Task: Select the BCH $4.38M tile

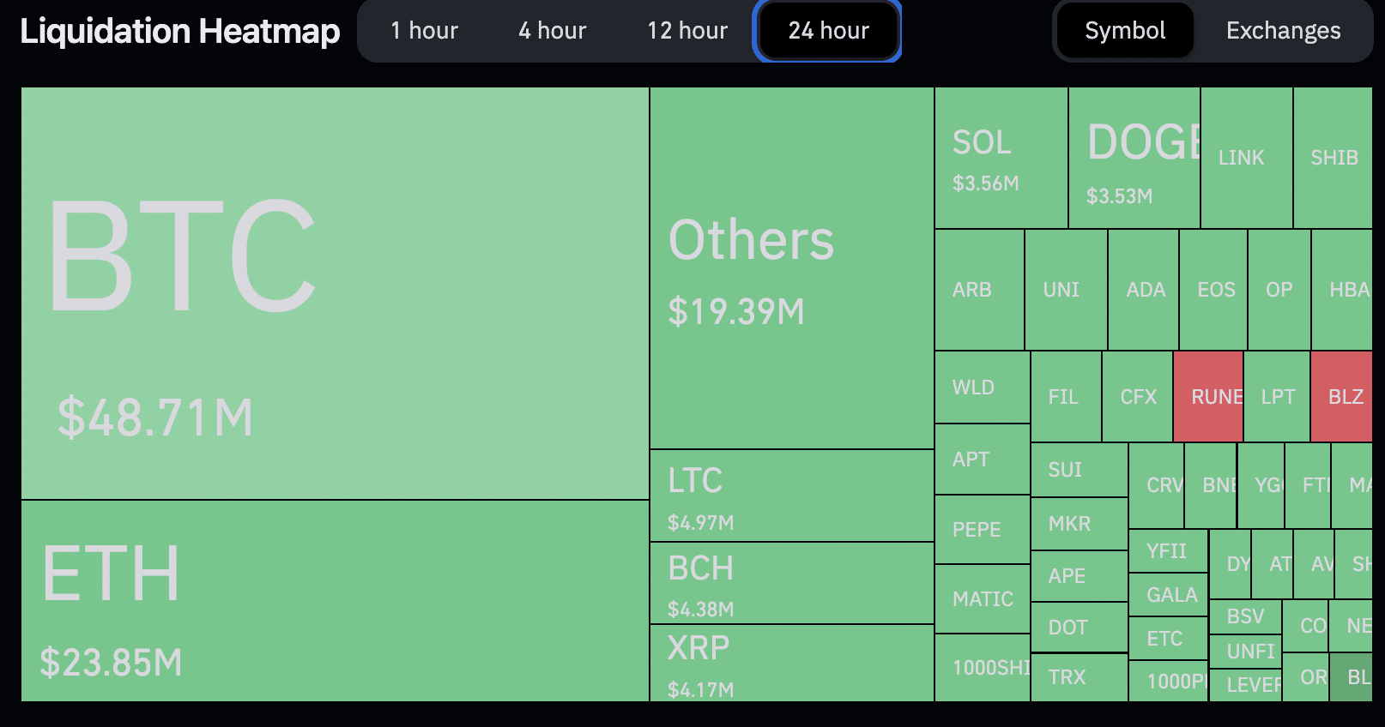Action: tap(791, 583)
